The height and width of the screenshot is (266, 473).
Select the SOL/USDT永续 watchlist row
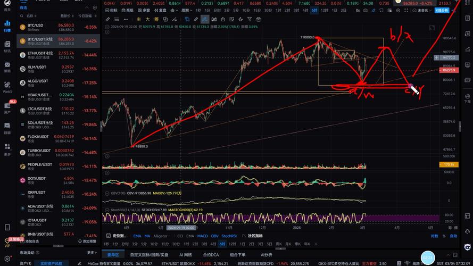[58, 124]
